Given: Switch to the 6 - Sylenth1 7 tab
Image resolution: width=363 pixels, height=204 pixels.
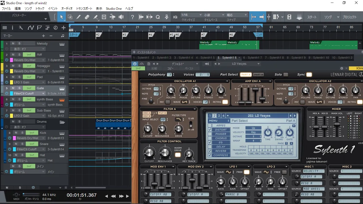Looking at the screenshot, I should pos(253,58).
